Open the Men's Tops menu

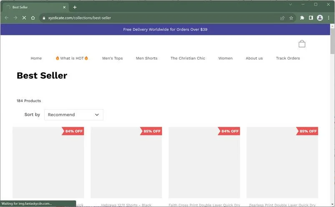point(112,58)
